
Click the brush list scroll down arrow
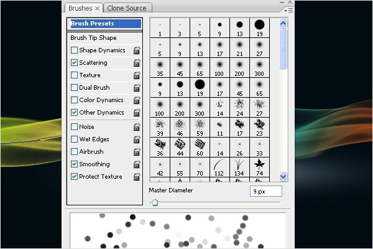[283, 177]
